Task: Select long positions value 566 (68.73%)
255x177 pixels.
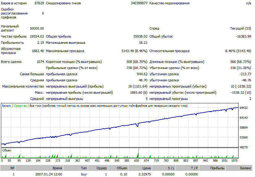Action: 241,62
